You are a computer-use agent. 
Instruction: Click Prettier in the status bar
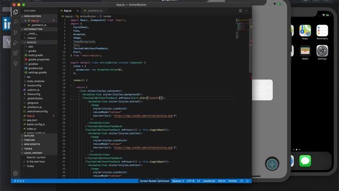coord(233,181)
